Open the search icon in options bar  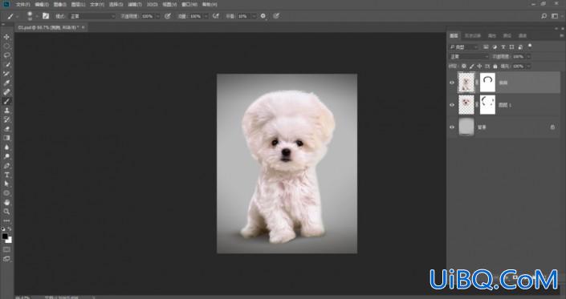click(x=544, y=16)
